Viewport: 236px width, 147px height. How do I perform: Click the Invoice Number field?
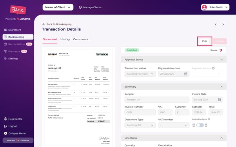click(140, 113)
